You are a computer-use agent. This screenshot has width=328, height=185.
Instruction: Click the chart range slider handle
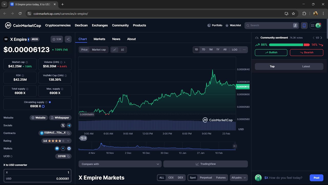(234, 146)
